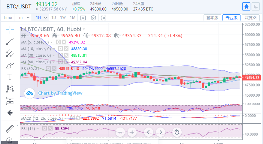Collapse the BTC/USDT legend box
This screenshot has width=263, height=144.
[23, 29]
